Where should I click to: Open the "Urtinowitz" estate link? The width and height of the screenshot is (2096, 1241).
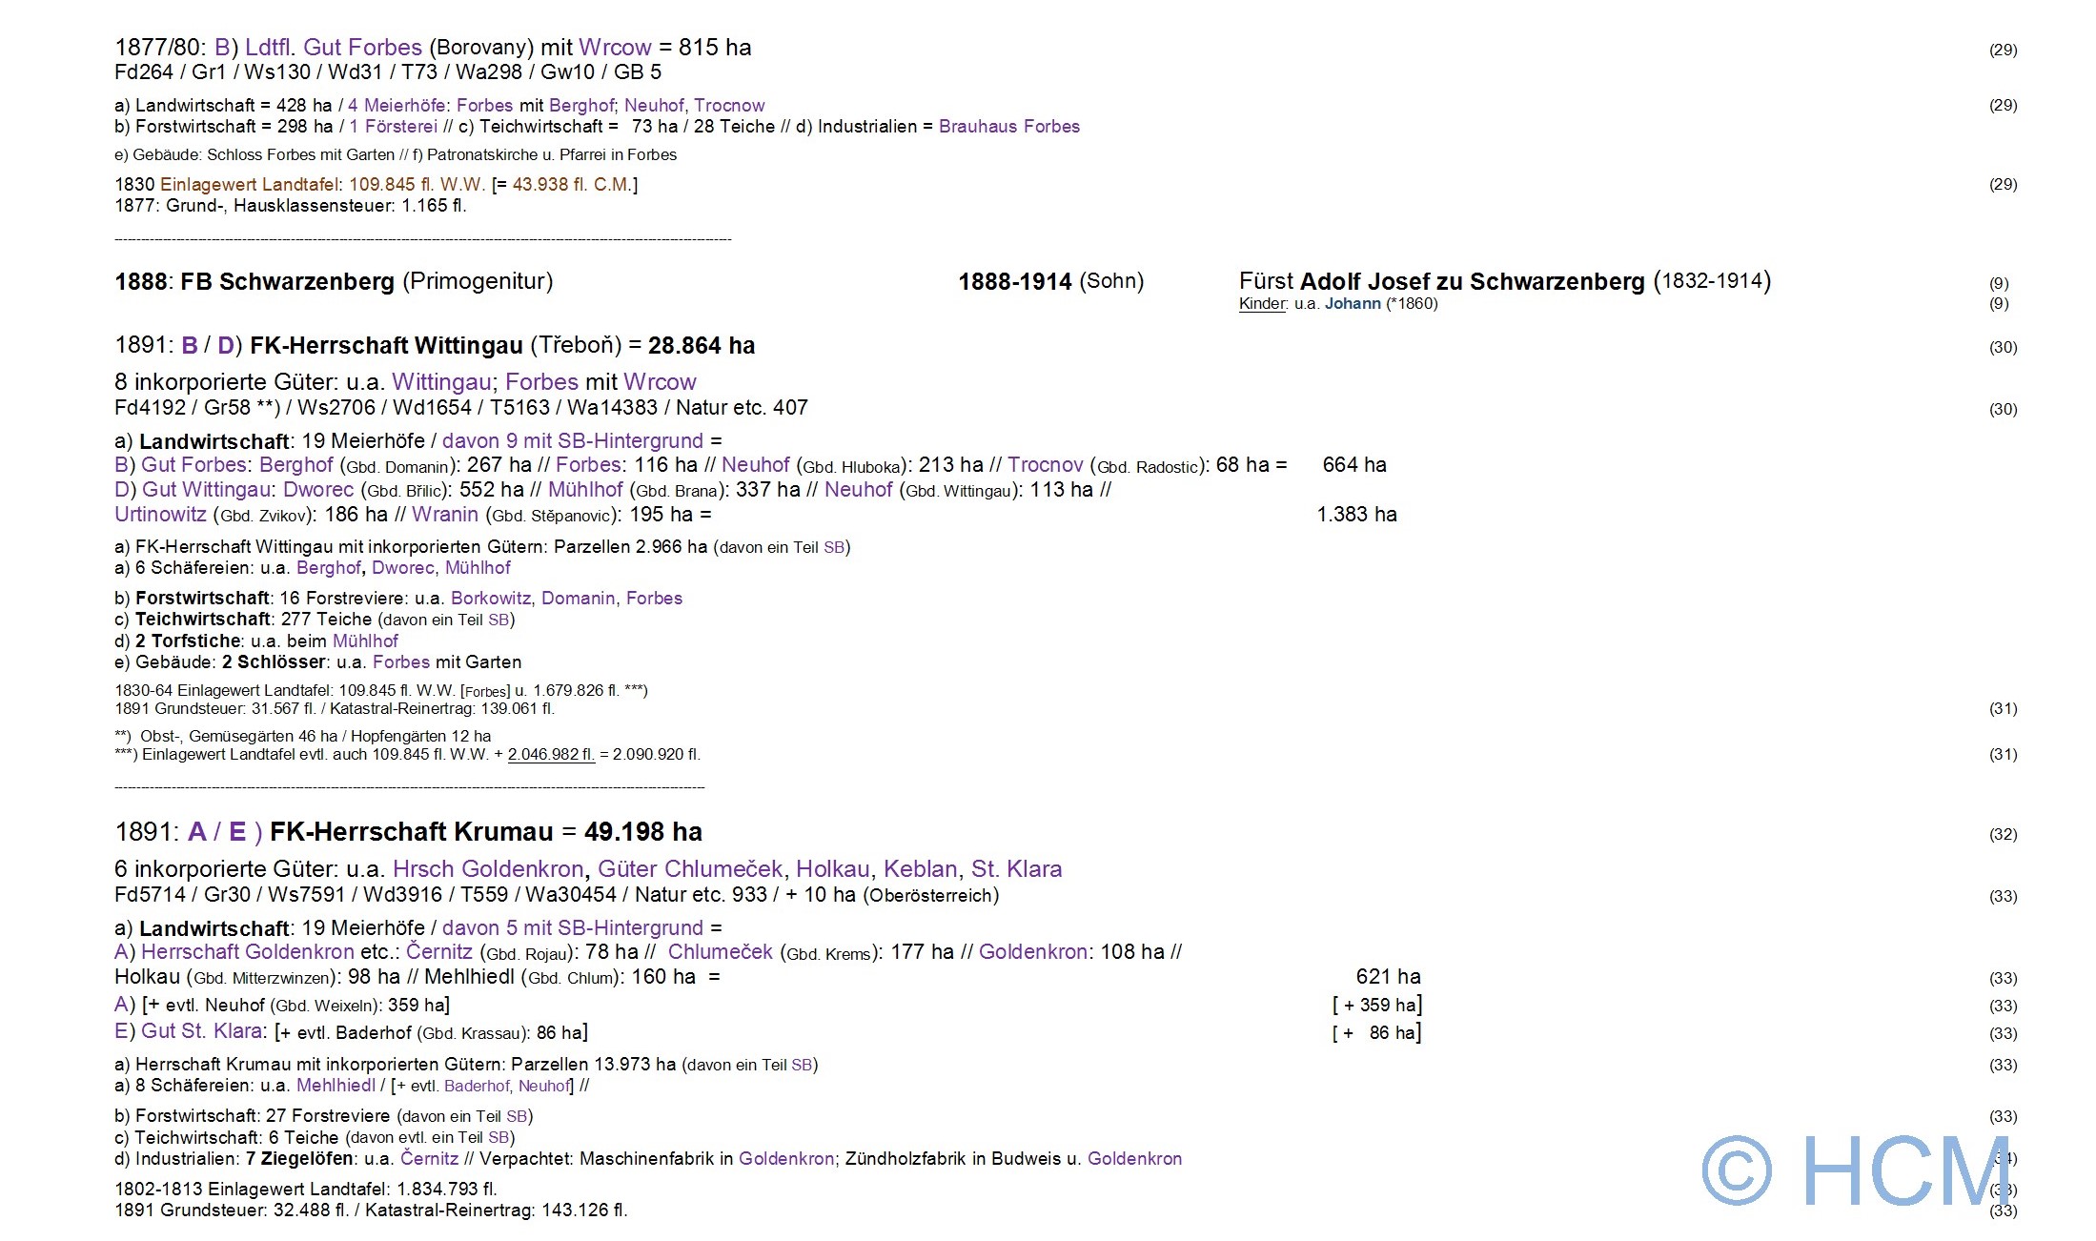pos(160,515)
